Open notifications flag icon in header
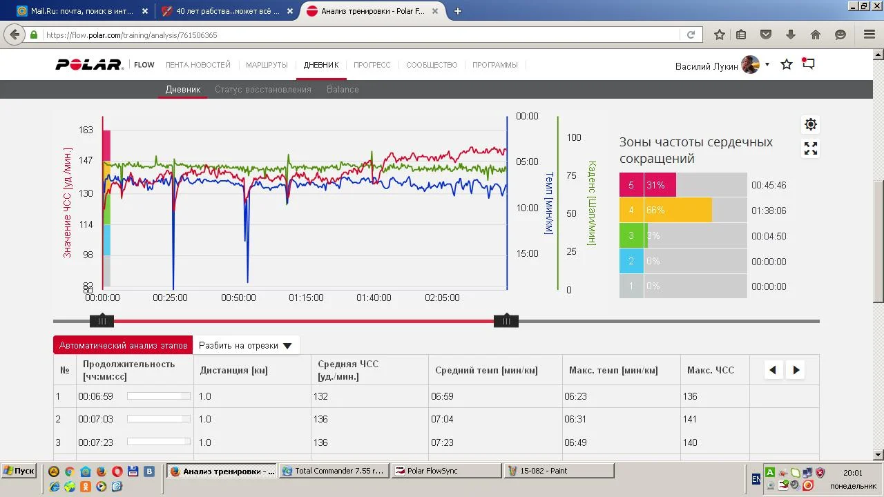This screenshot has height=497, width=884. [809, 64]
